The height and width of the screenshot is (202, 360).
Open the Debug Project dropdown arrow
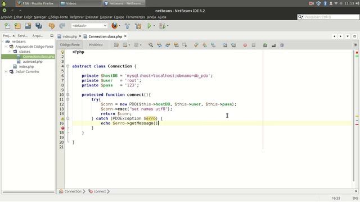point(168,26)
